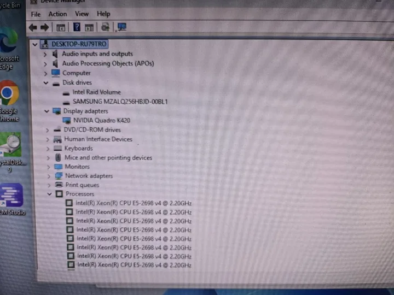The width and height of the screenshot is (394, 295).
Task: Click the Keyboards category icon
Action: (58, 149)
